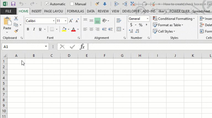Apply middle align to cell

pyautogui.click(x=91, y=20)
